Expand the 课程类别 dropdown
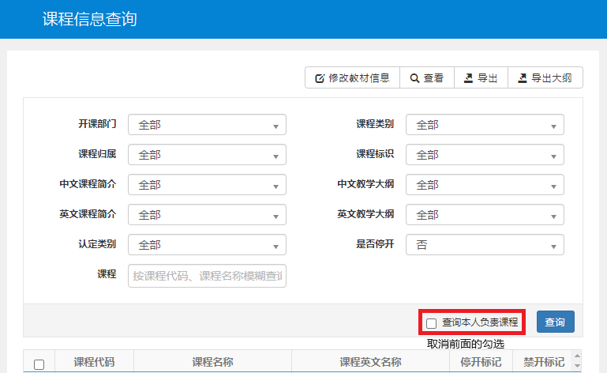 (x=485, y=125)
